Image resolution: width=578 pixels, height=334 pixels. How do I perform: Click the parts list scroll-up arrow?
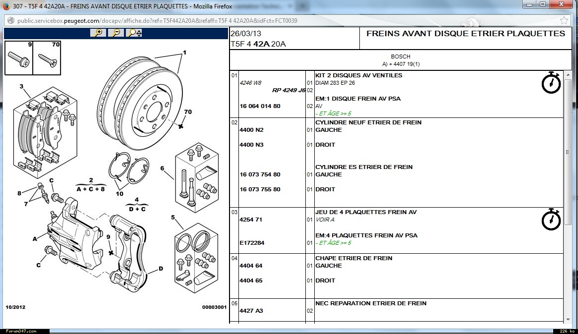point(568,75)
